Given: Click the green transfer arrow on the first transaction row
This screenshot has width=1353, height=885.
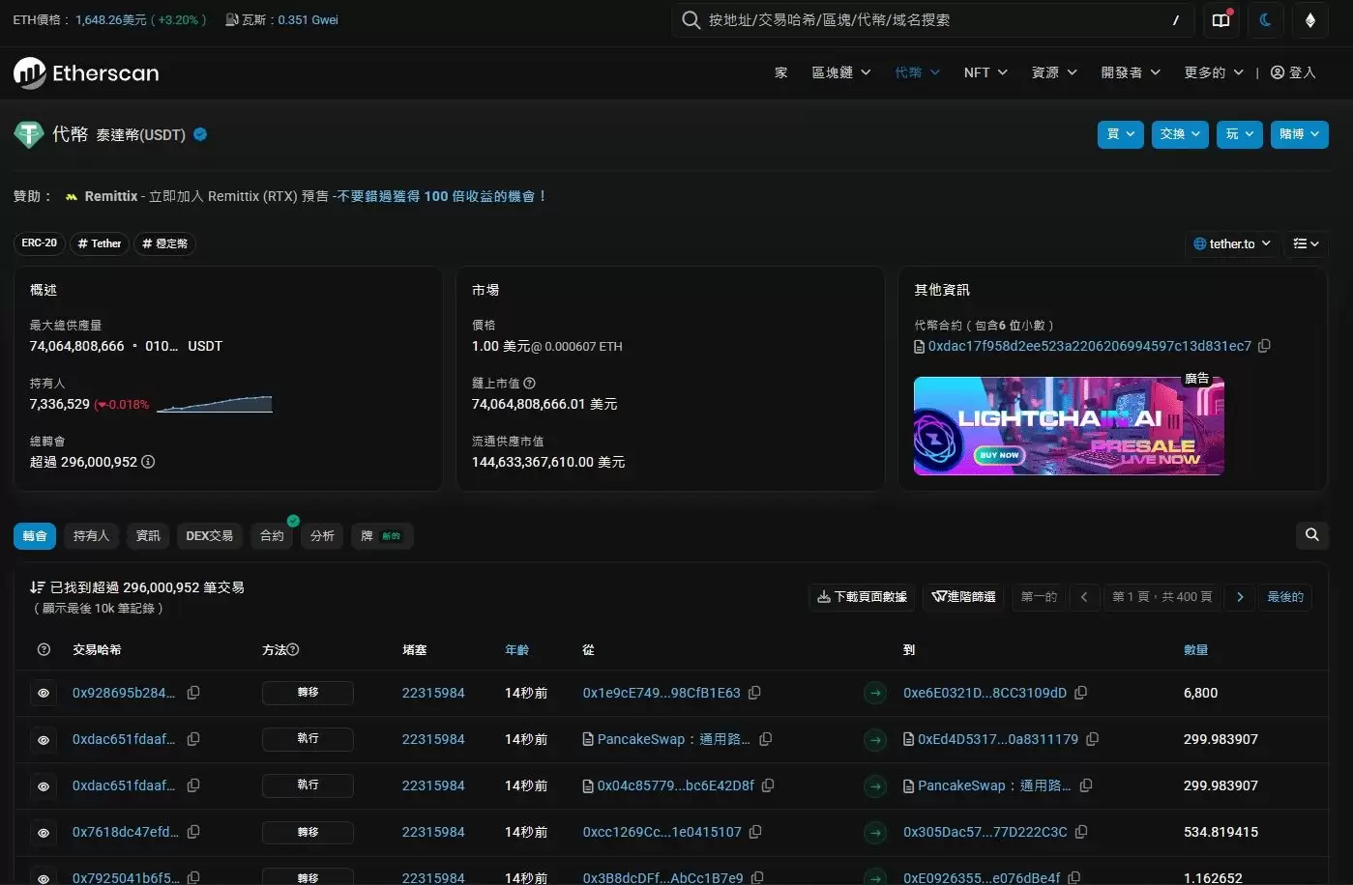Looking at the screenshot, I should [875, 693].
